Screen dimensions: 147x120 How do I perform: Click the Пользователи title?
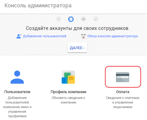pos(17,92)
